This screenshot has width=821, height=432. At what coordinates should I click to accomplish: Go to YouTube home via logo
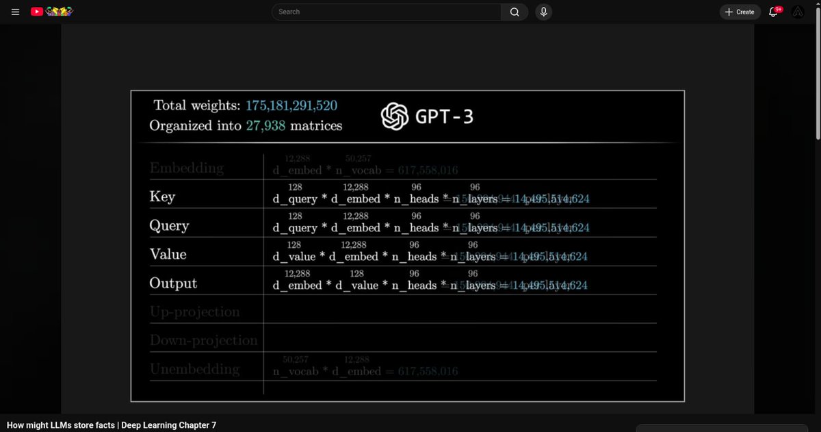point(52,12)
